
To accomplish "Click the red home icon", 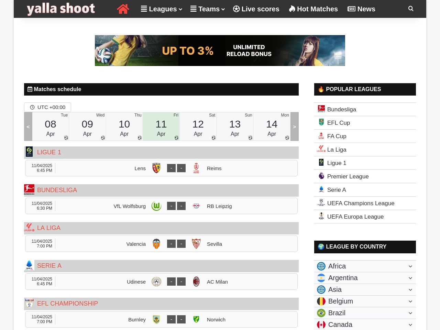I will (123, 9).
